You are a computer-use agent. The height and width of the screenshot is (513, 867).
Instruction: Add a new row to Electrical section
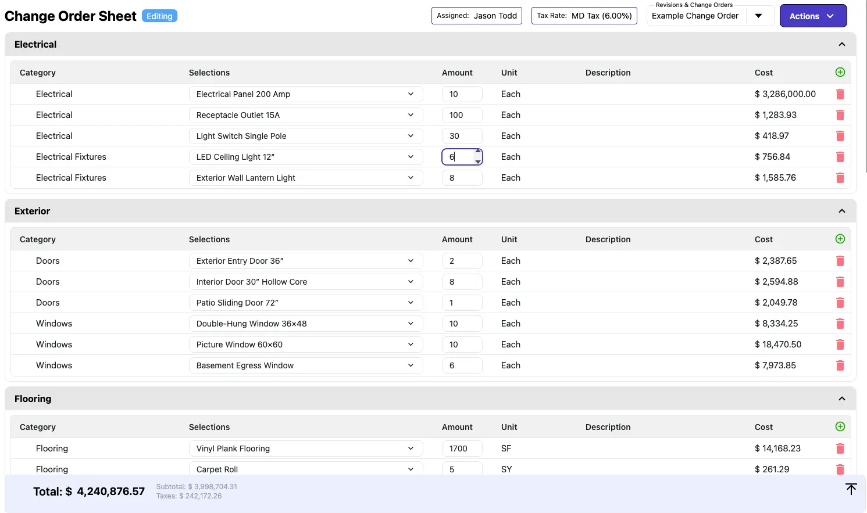point(840,73)
